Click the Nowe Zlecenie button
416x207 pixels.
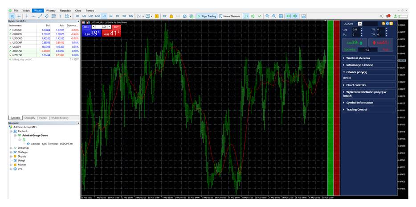(x=229, y=16)
